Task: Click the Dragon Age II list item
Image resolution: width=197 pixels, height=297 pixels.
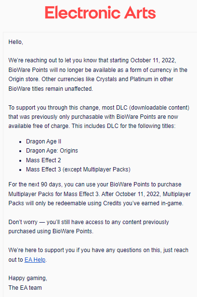Action: (44, 141)
